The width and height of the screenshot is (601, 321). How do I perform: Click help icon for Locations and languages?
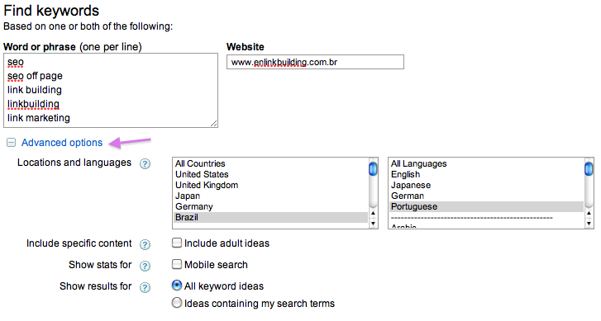[x=145, y=163]
